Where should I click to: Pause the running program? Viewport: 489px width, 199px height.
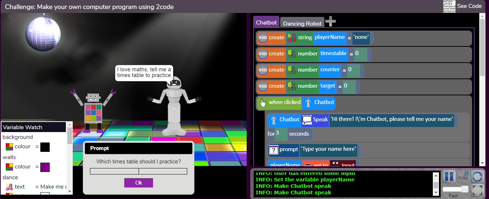[x=449, y=177]
